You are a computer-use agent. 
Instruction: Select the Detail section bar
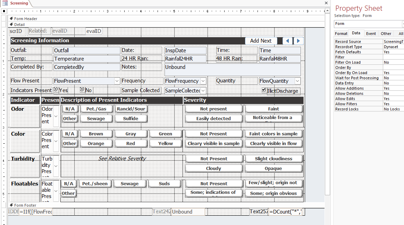point(166,25)
